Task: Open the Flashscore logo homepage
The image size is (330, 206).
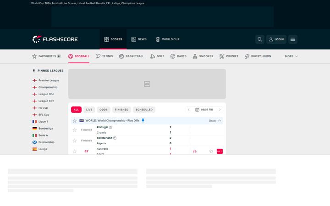Action: pyautogui.click(x=55, y=39)
